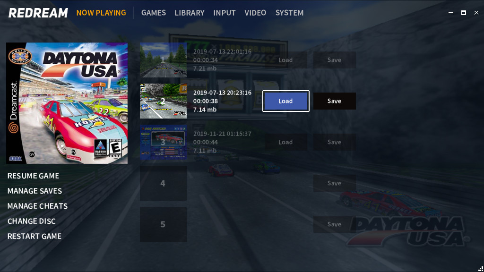The width and height of the screenshot is (484, 272).
Task: Select Resume Game
Action: point(33,176)
